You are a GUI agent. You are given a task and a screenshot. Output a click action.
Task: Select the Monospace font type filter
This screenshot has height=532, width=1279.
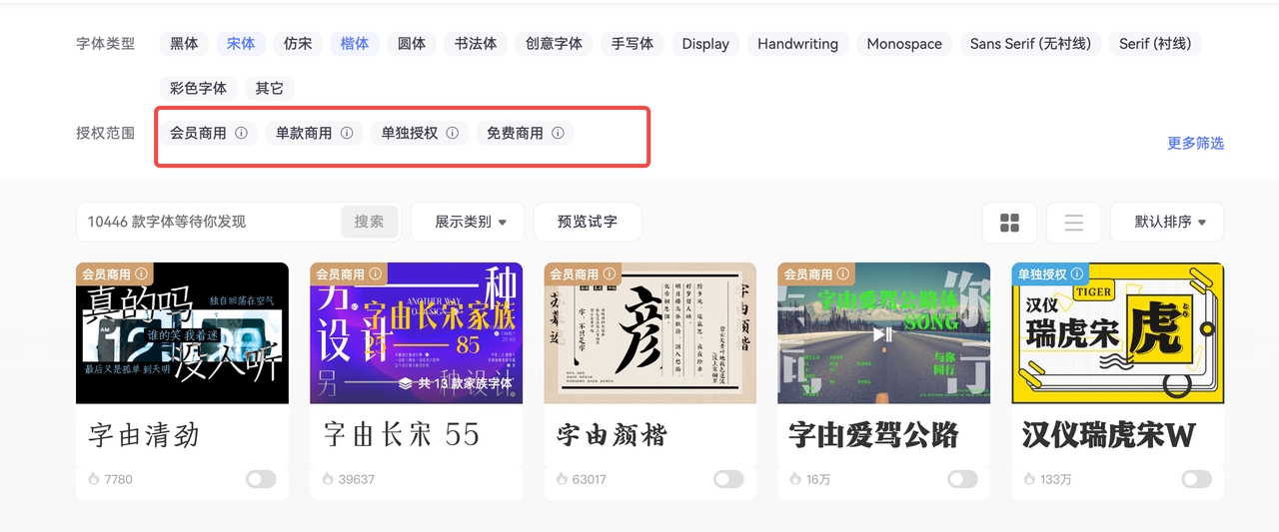tap(903, 44)
